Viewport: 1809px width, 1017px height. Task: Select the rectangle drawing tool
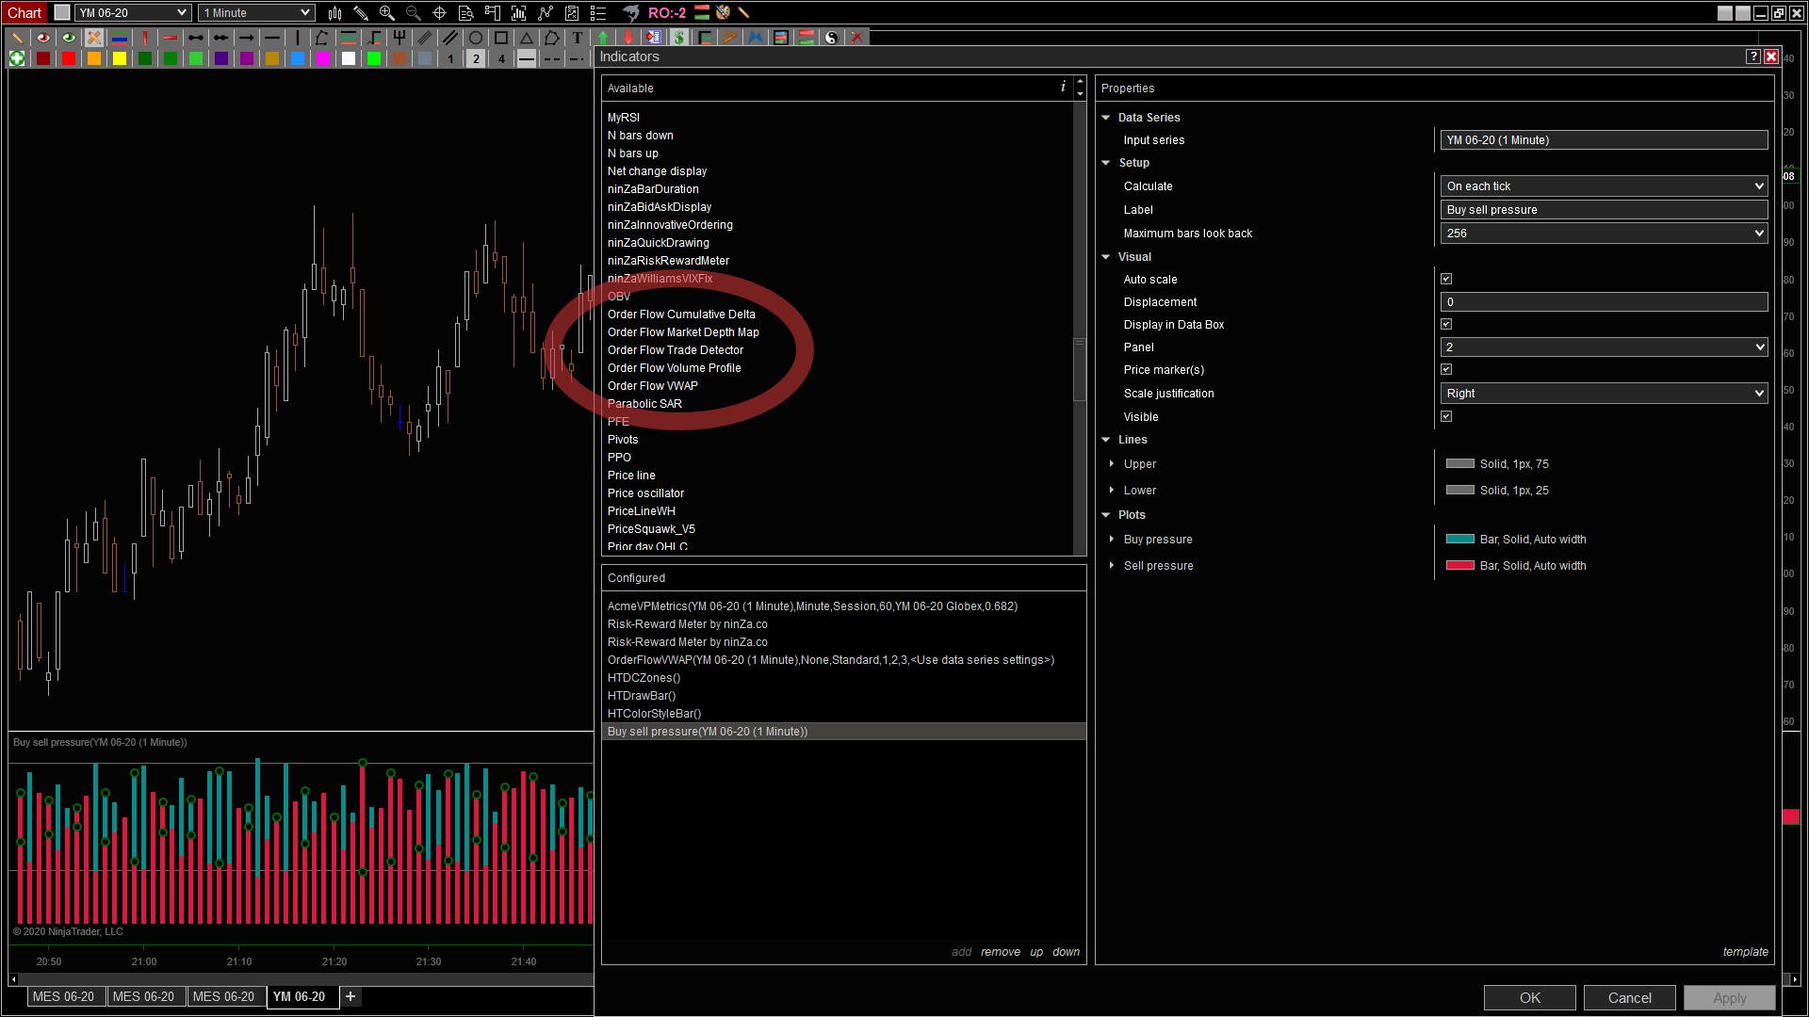click(x=502, y=38)
